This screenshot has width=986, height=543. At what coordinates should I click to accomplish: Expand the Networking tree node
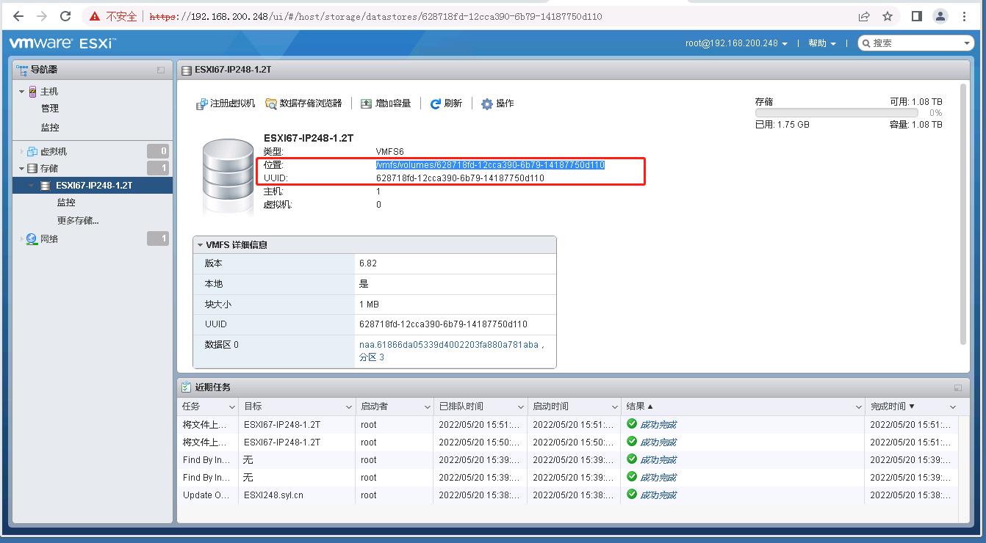22,238
